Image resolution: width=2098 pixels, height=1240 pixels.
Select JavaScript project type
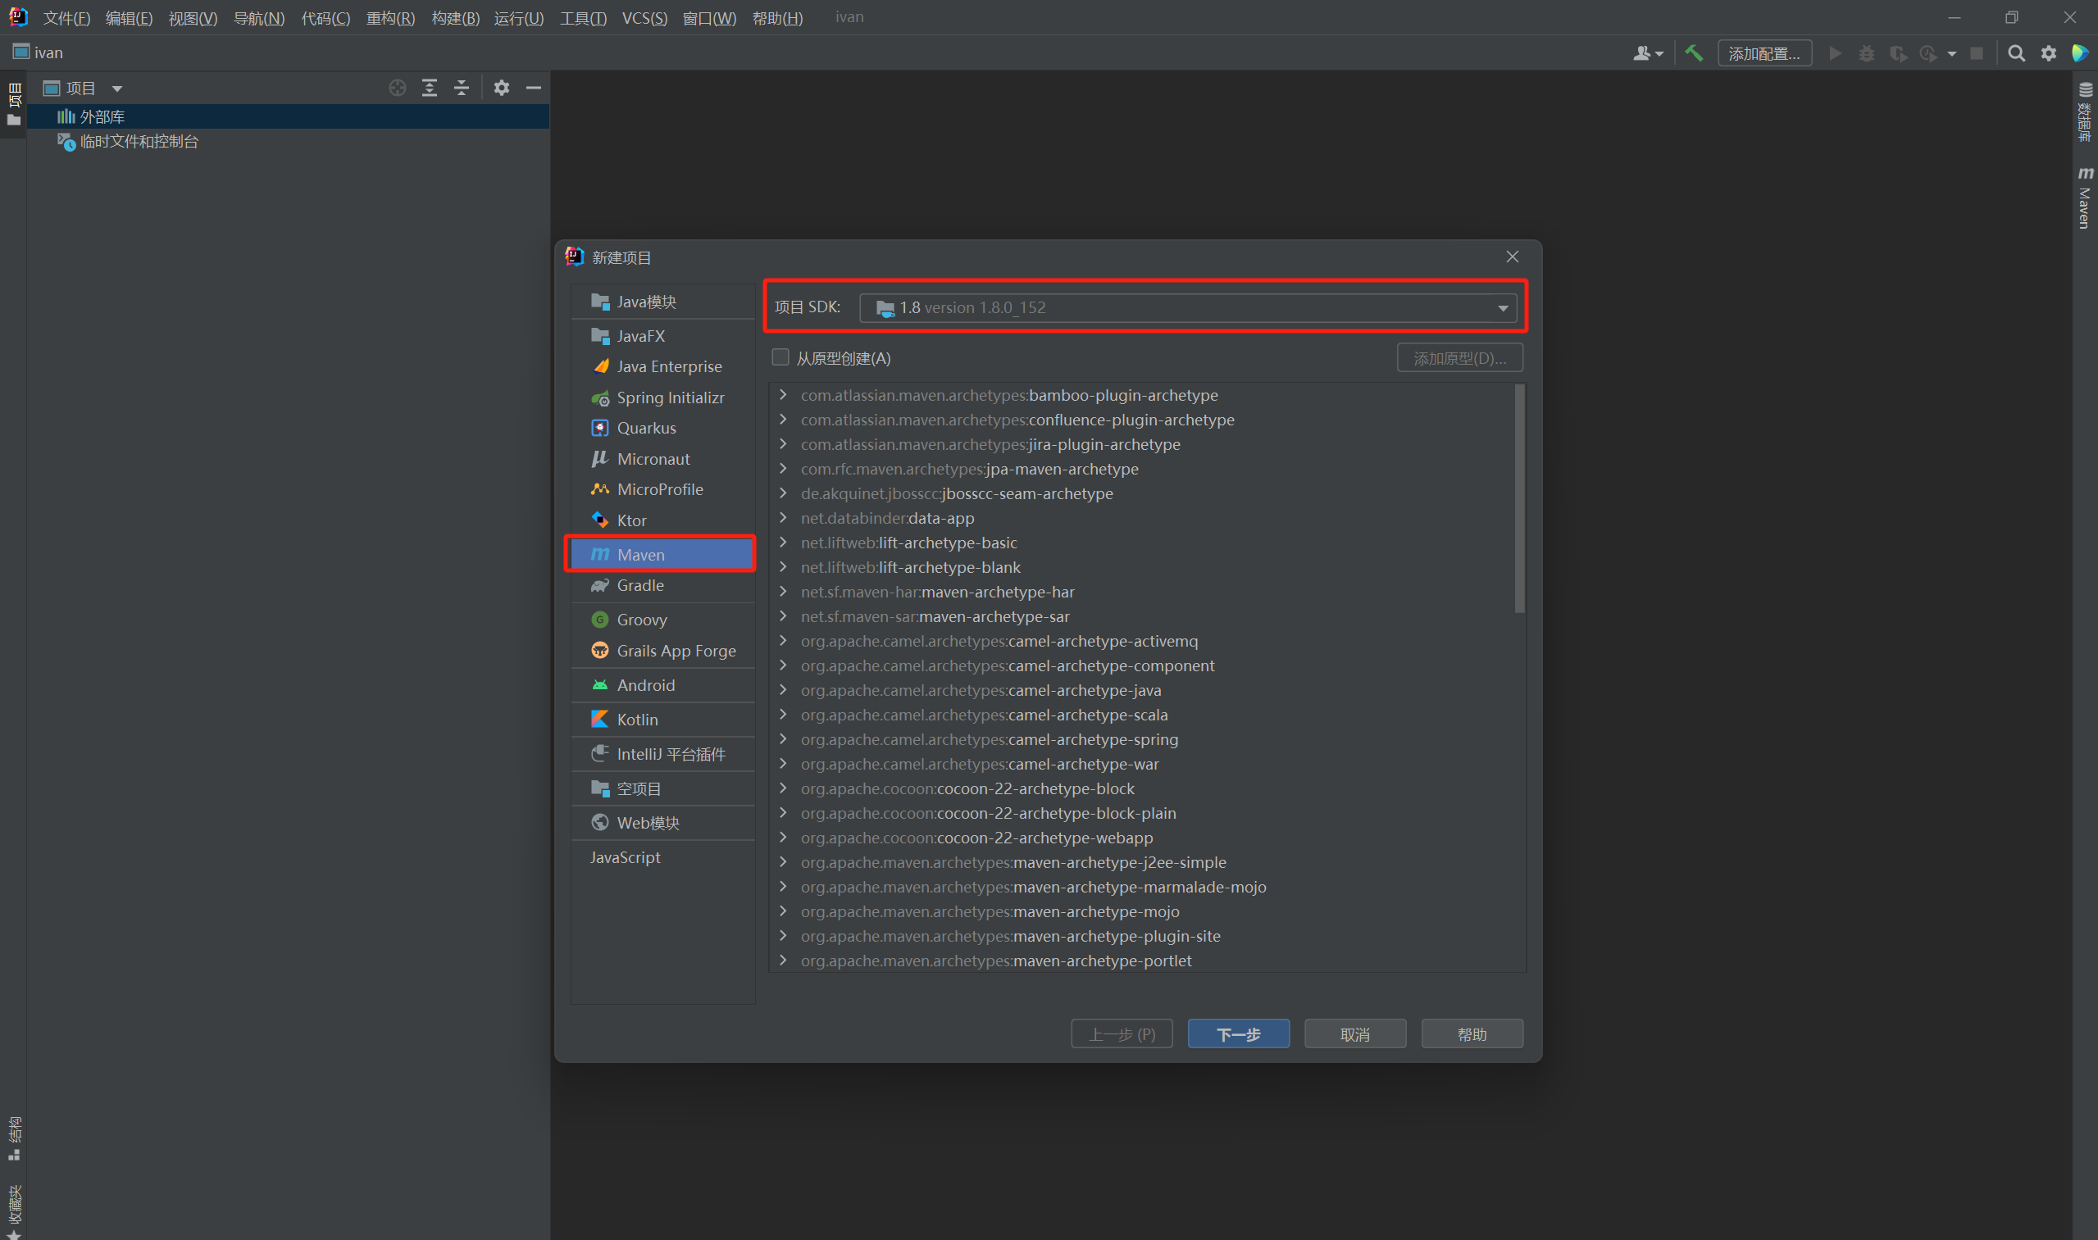662,857
